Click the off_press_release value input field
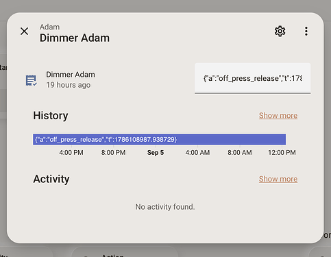331x257 pixels. (x=252, y=78)
